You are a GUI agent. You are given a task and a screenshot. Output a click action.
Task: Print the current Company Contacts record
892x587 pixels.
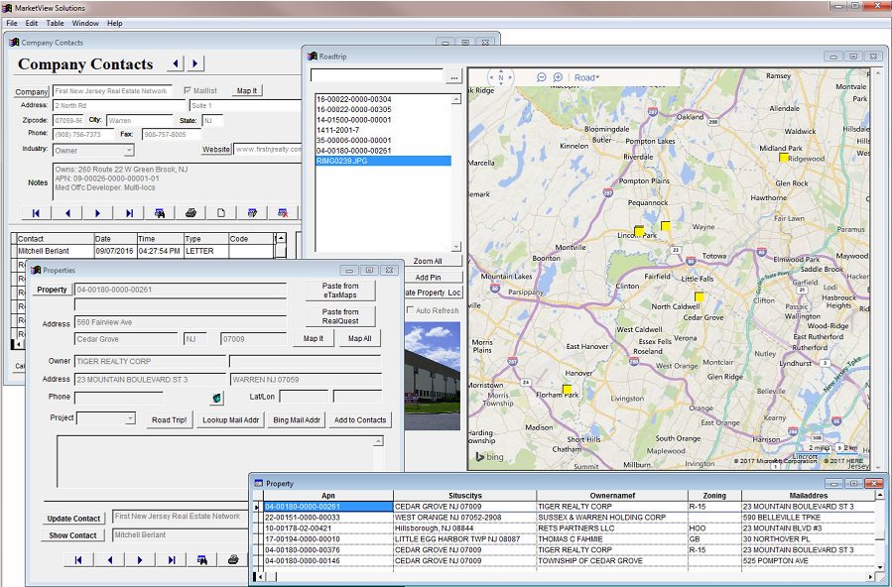[191, 213]
